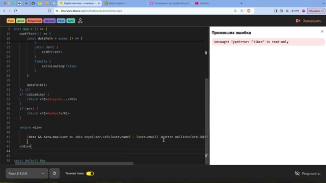326x183 pixels.
Task: Click the dataFeth(); call on line 30
Action: point(37,85)
